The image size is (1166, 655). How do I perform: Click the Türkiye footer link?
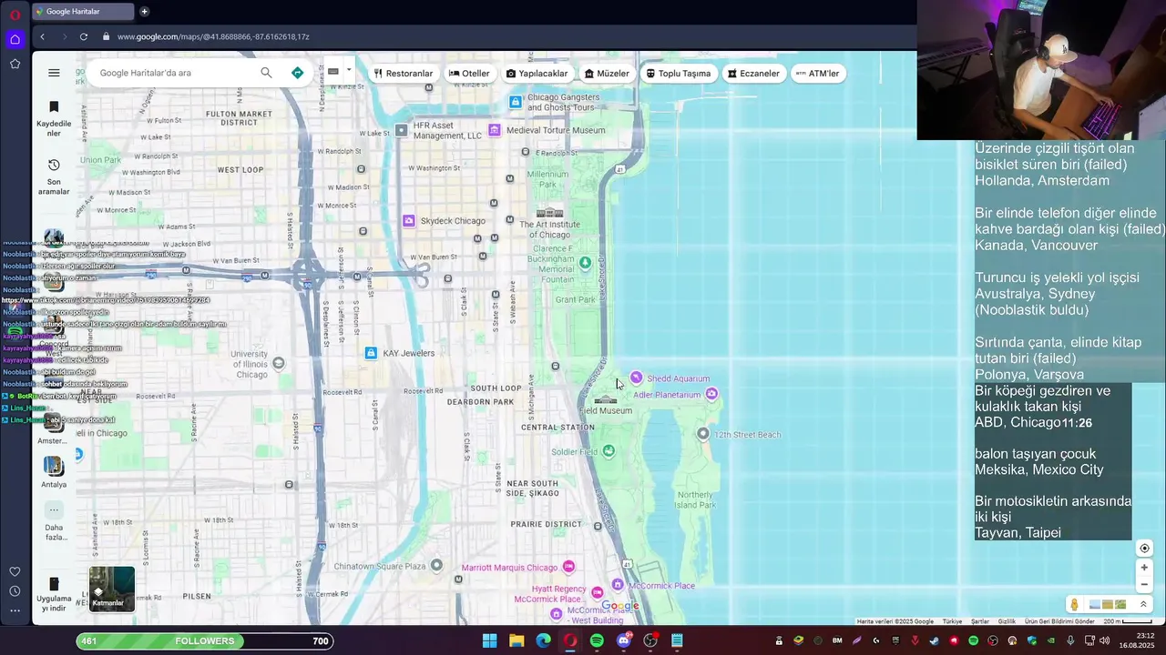point(952,621)
